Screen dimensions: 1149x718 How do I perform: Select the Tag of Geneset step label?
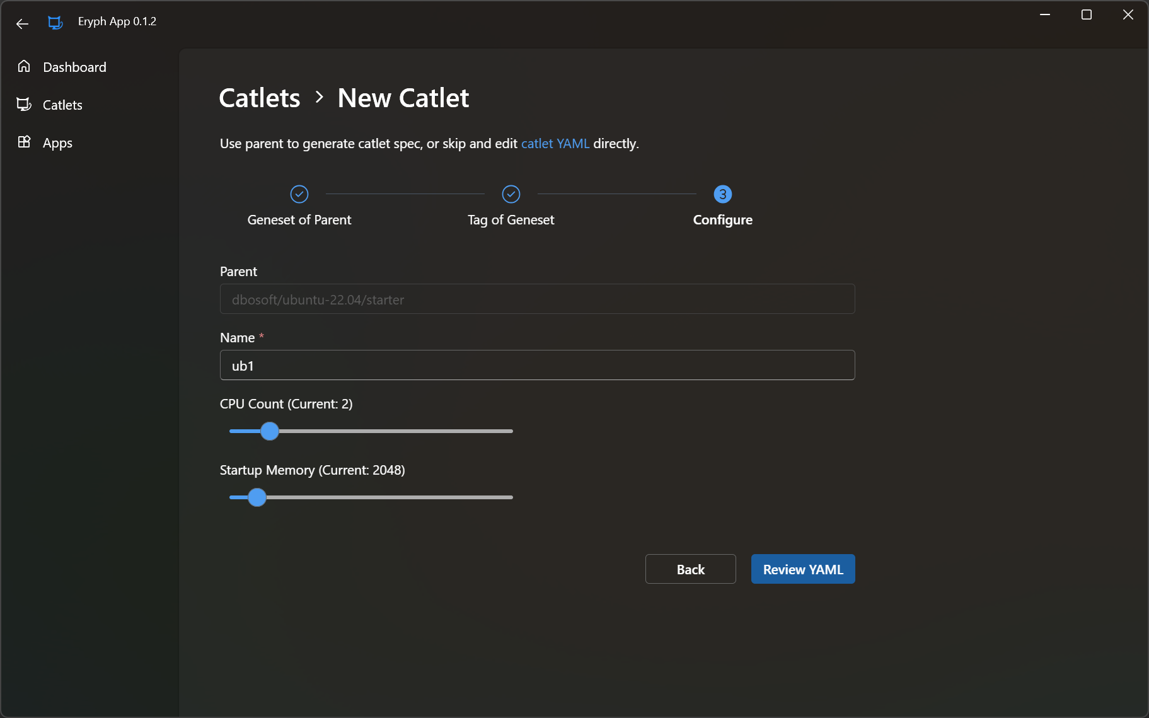[x=511, y=219]
